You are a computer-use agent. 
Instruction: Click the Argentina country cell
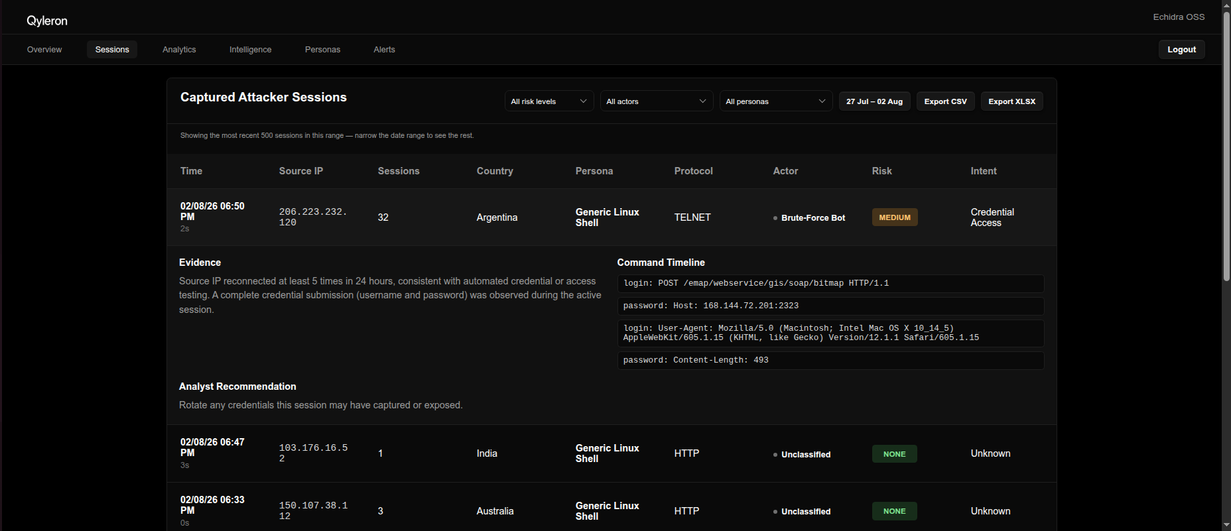(497, 217)
